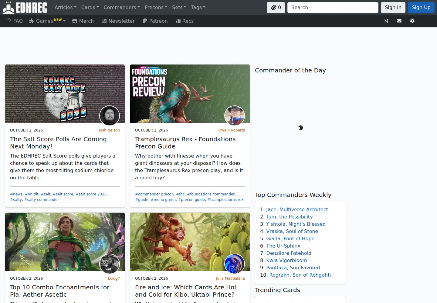Image resolution: width=437 pixels, height=303 pixels.
Task: Open 'The Salt Score Polls Are Coming' headline
Action: (x=58, y=143)
